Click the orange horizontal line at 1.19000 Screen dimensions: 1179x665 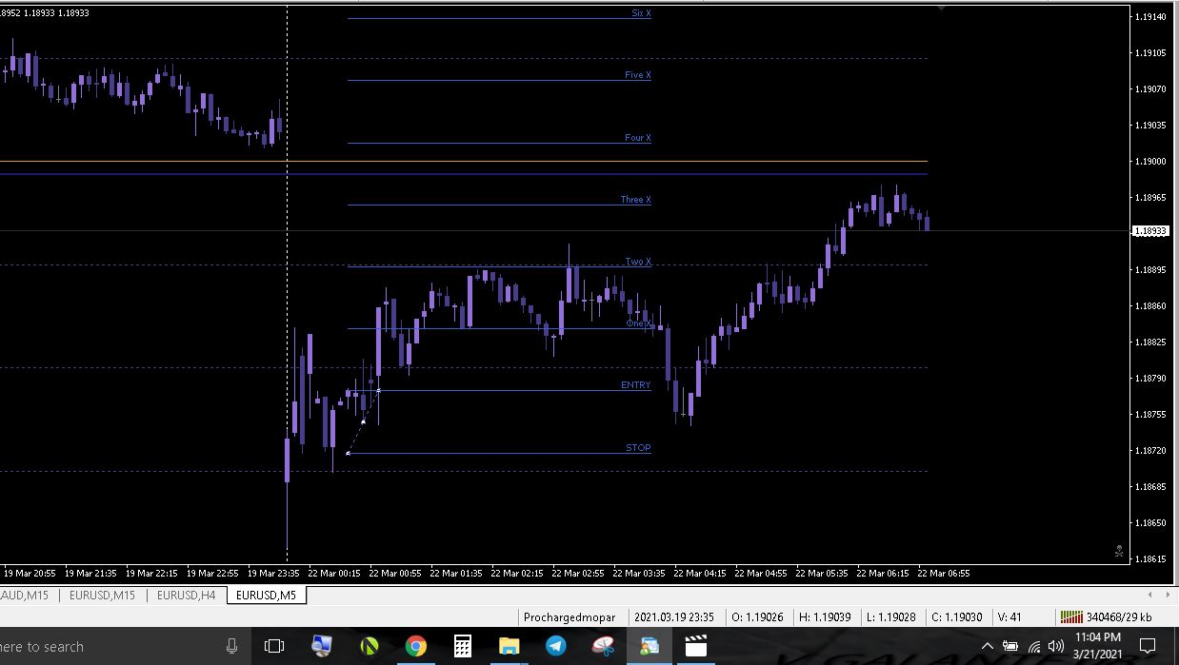(464, 162)
